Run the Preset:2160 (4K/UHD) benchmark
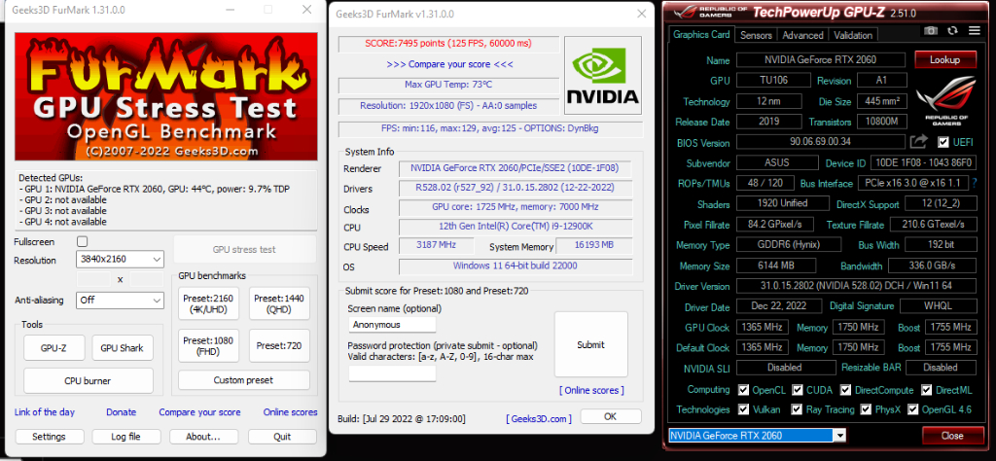996x461 pixels. (209, 303)
